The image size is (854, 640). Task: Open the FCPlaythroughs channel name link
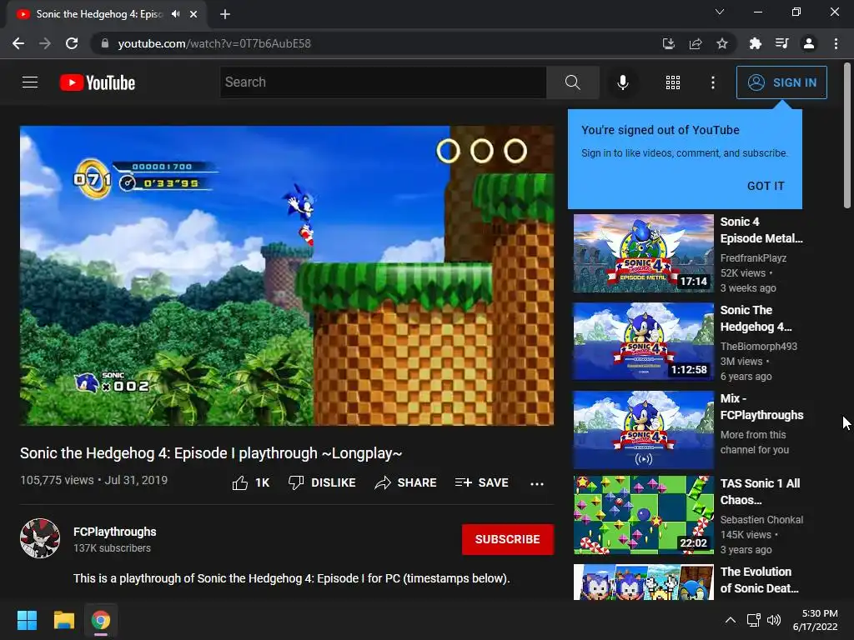(x=115, y=532)
